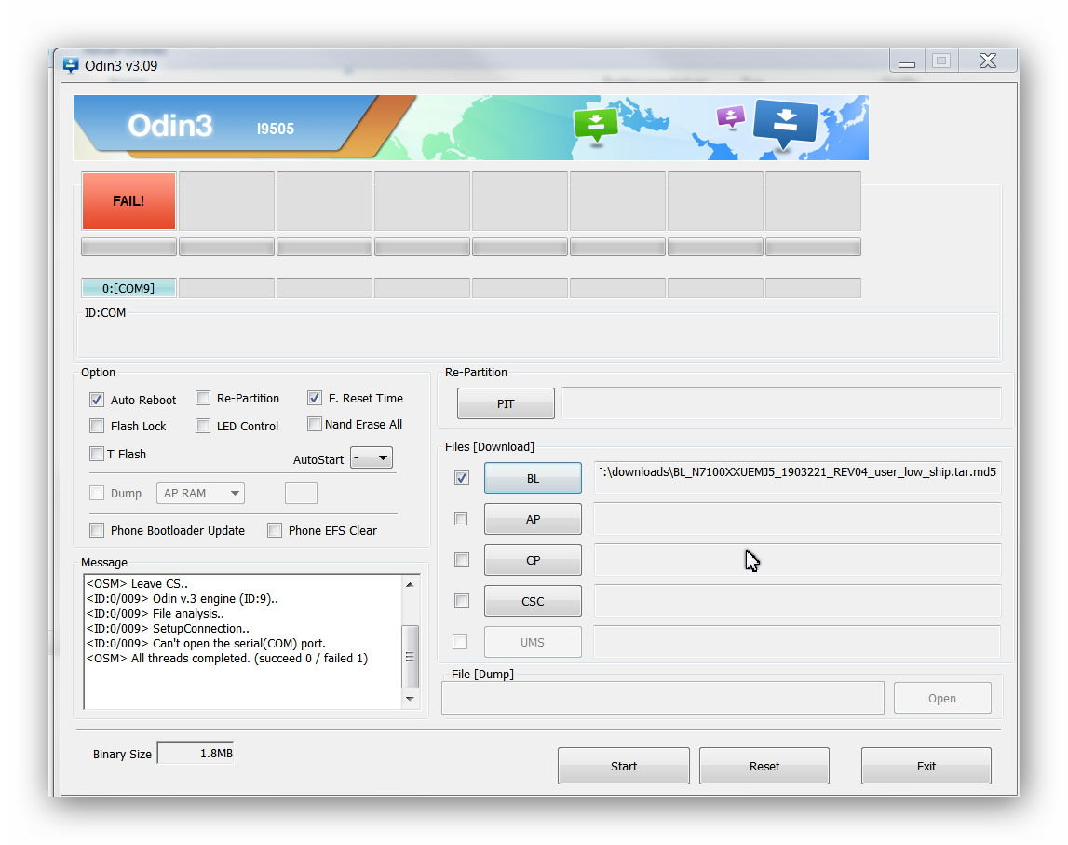Click the "File analysis.." message line

pos(155,613)
